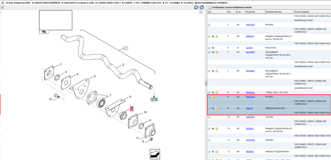
Task: Click the wrench icon for part 306740
Action: (x=220, y=109)
